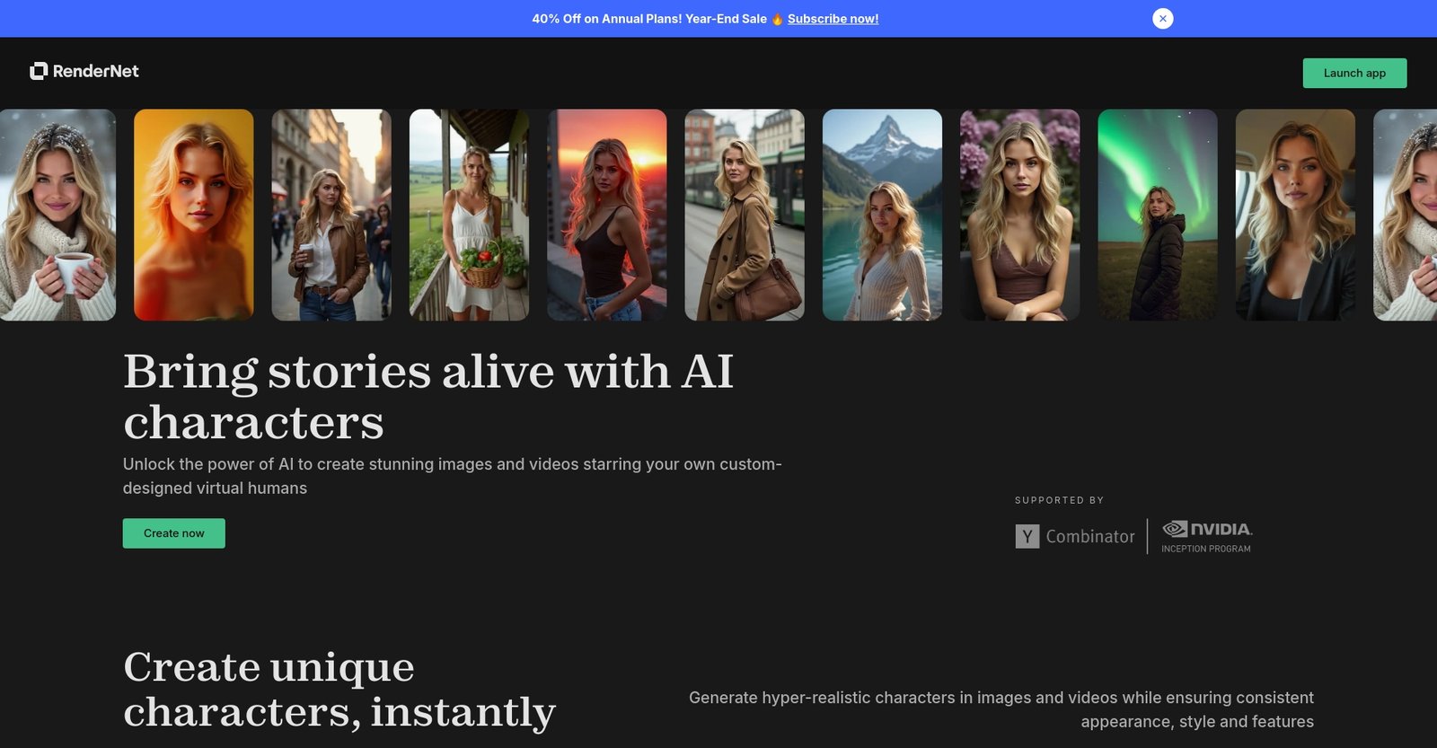
Task: Open the black blazer portrait image
Action: [1295, 215]
